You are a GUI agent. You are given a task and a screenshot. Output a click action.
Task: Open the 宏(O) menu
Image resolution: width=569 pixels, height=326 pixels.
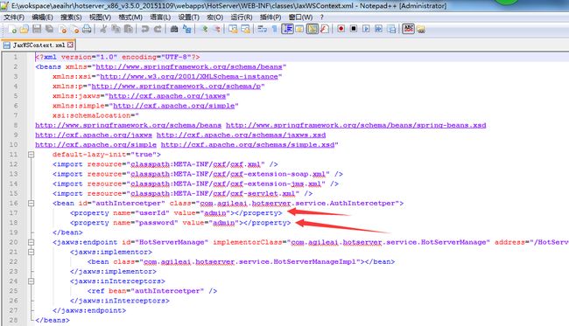tap(214, 17)
